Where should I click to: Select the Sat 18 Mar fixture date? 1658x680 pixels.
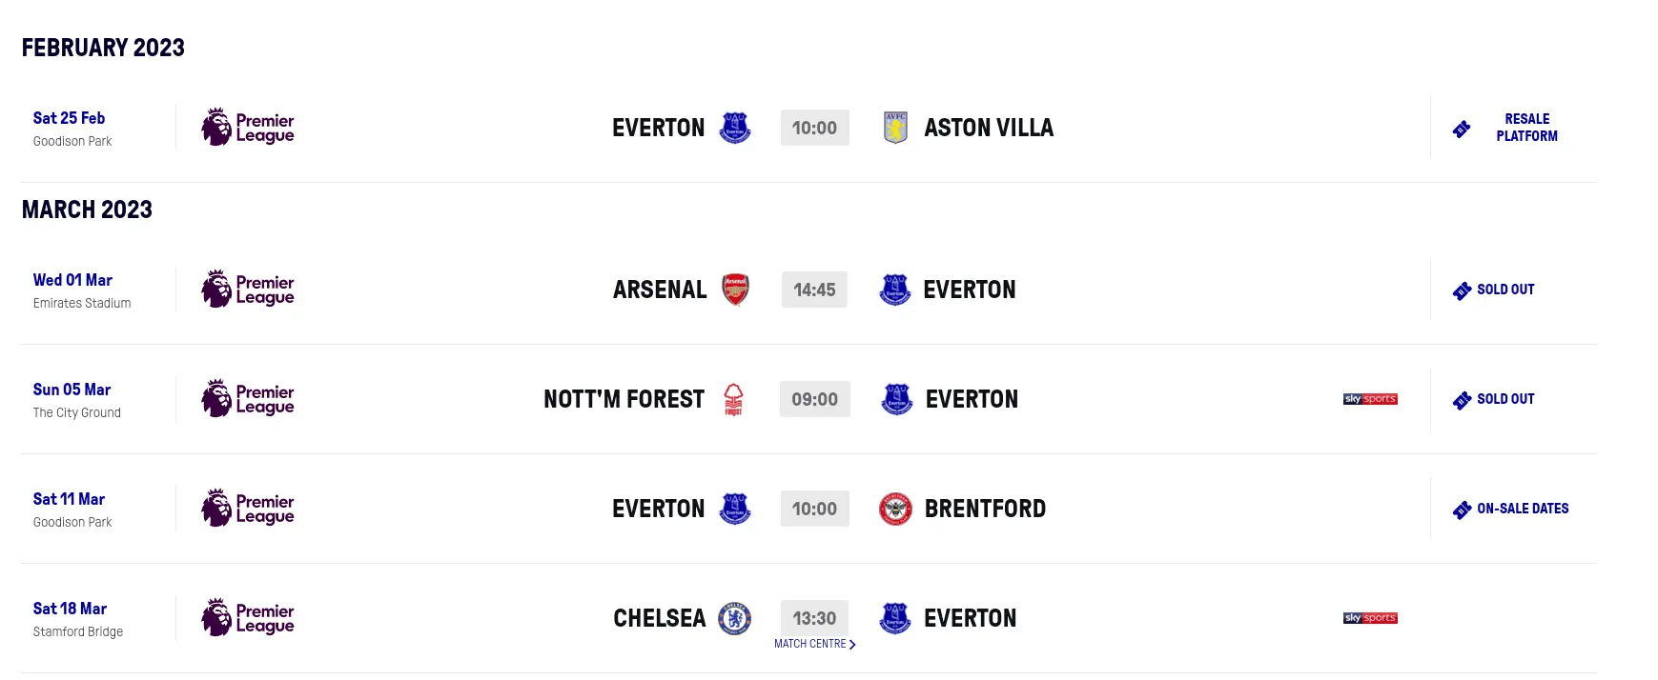(x=70, y=609)
